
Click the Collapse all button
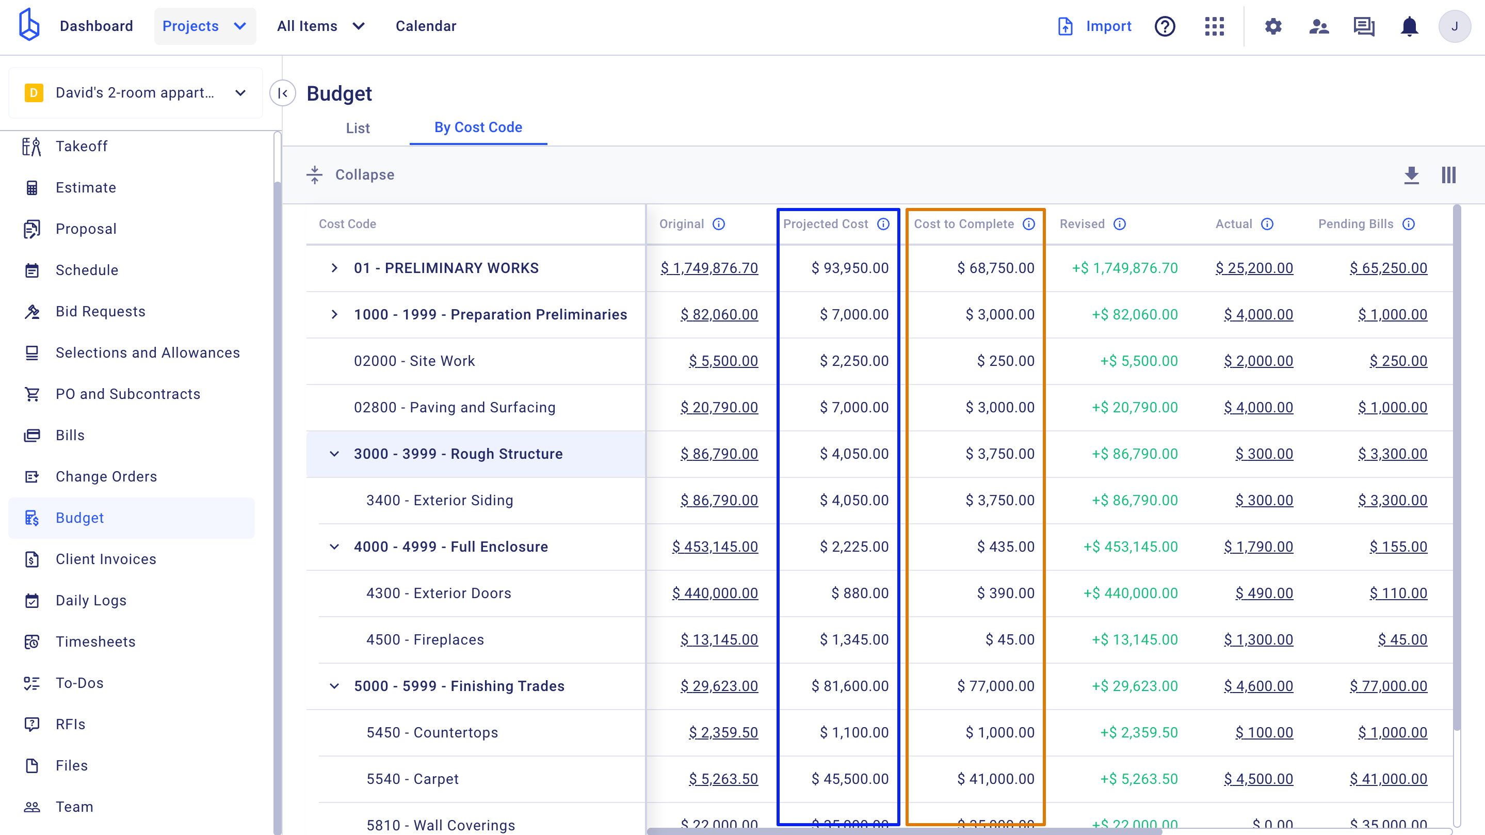click(350, 175)
